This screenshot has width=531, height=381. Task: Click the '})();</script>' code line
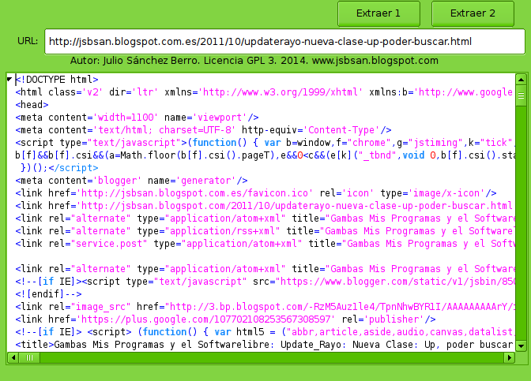point(59,168)
